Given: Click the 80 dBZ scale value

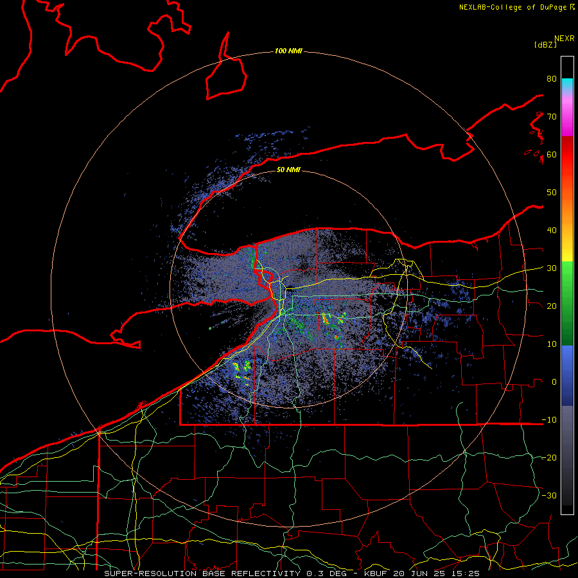Looking at the screenshot, I should point(552,78).
